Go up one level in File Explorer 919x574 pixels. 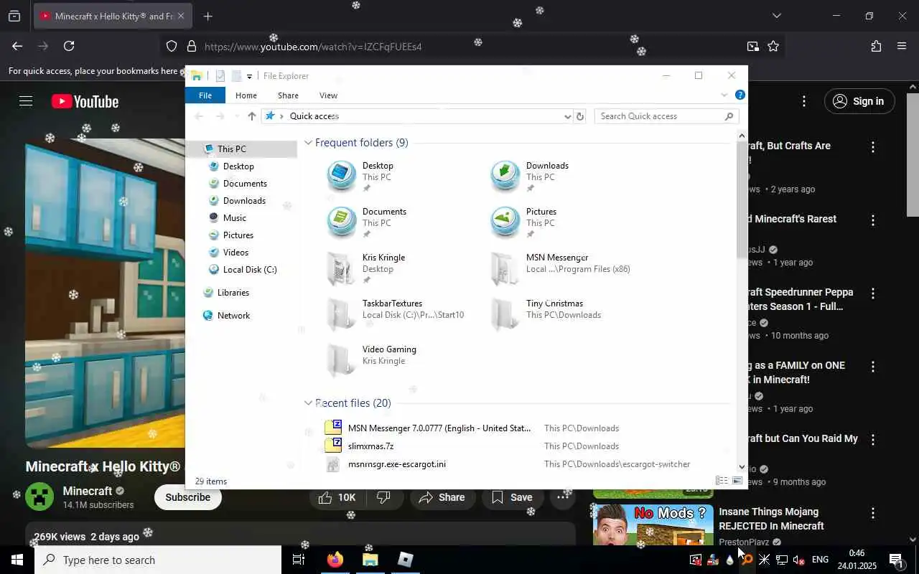(x=251, y=116)
